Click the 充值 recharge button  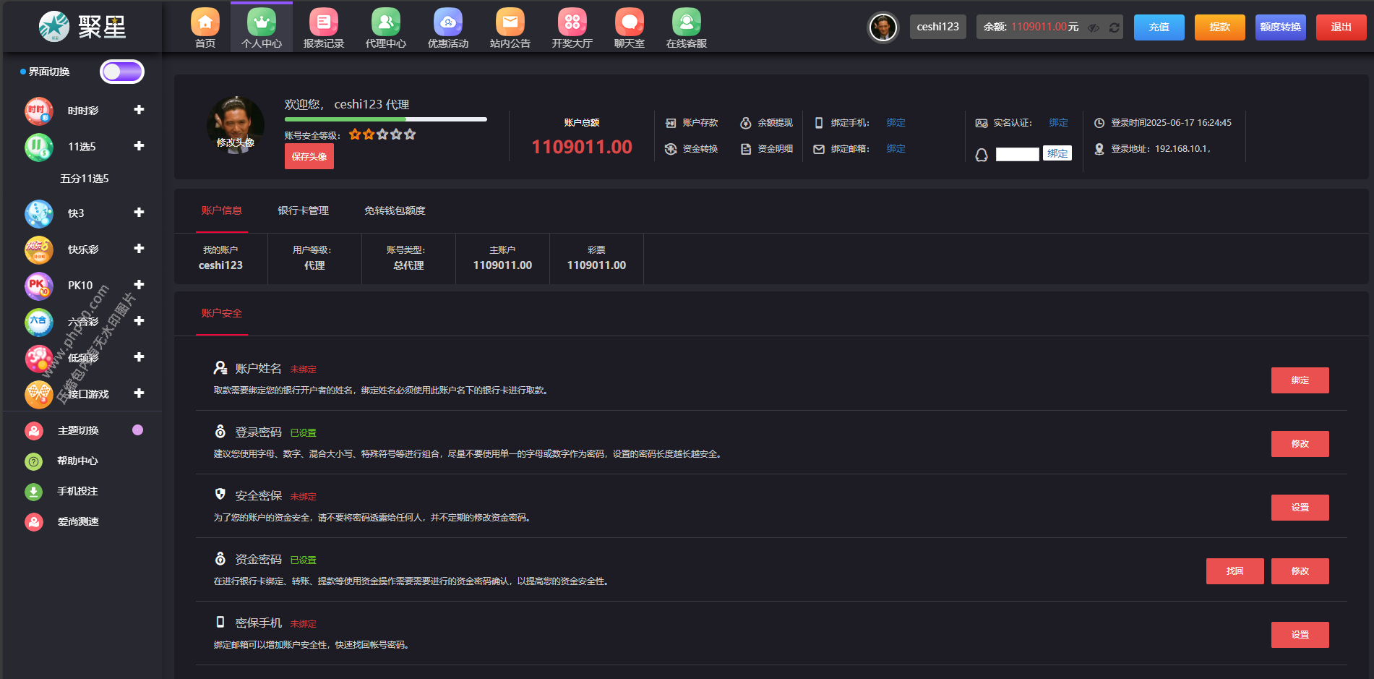pos(1159,27)
